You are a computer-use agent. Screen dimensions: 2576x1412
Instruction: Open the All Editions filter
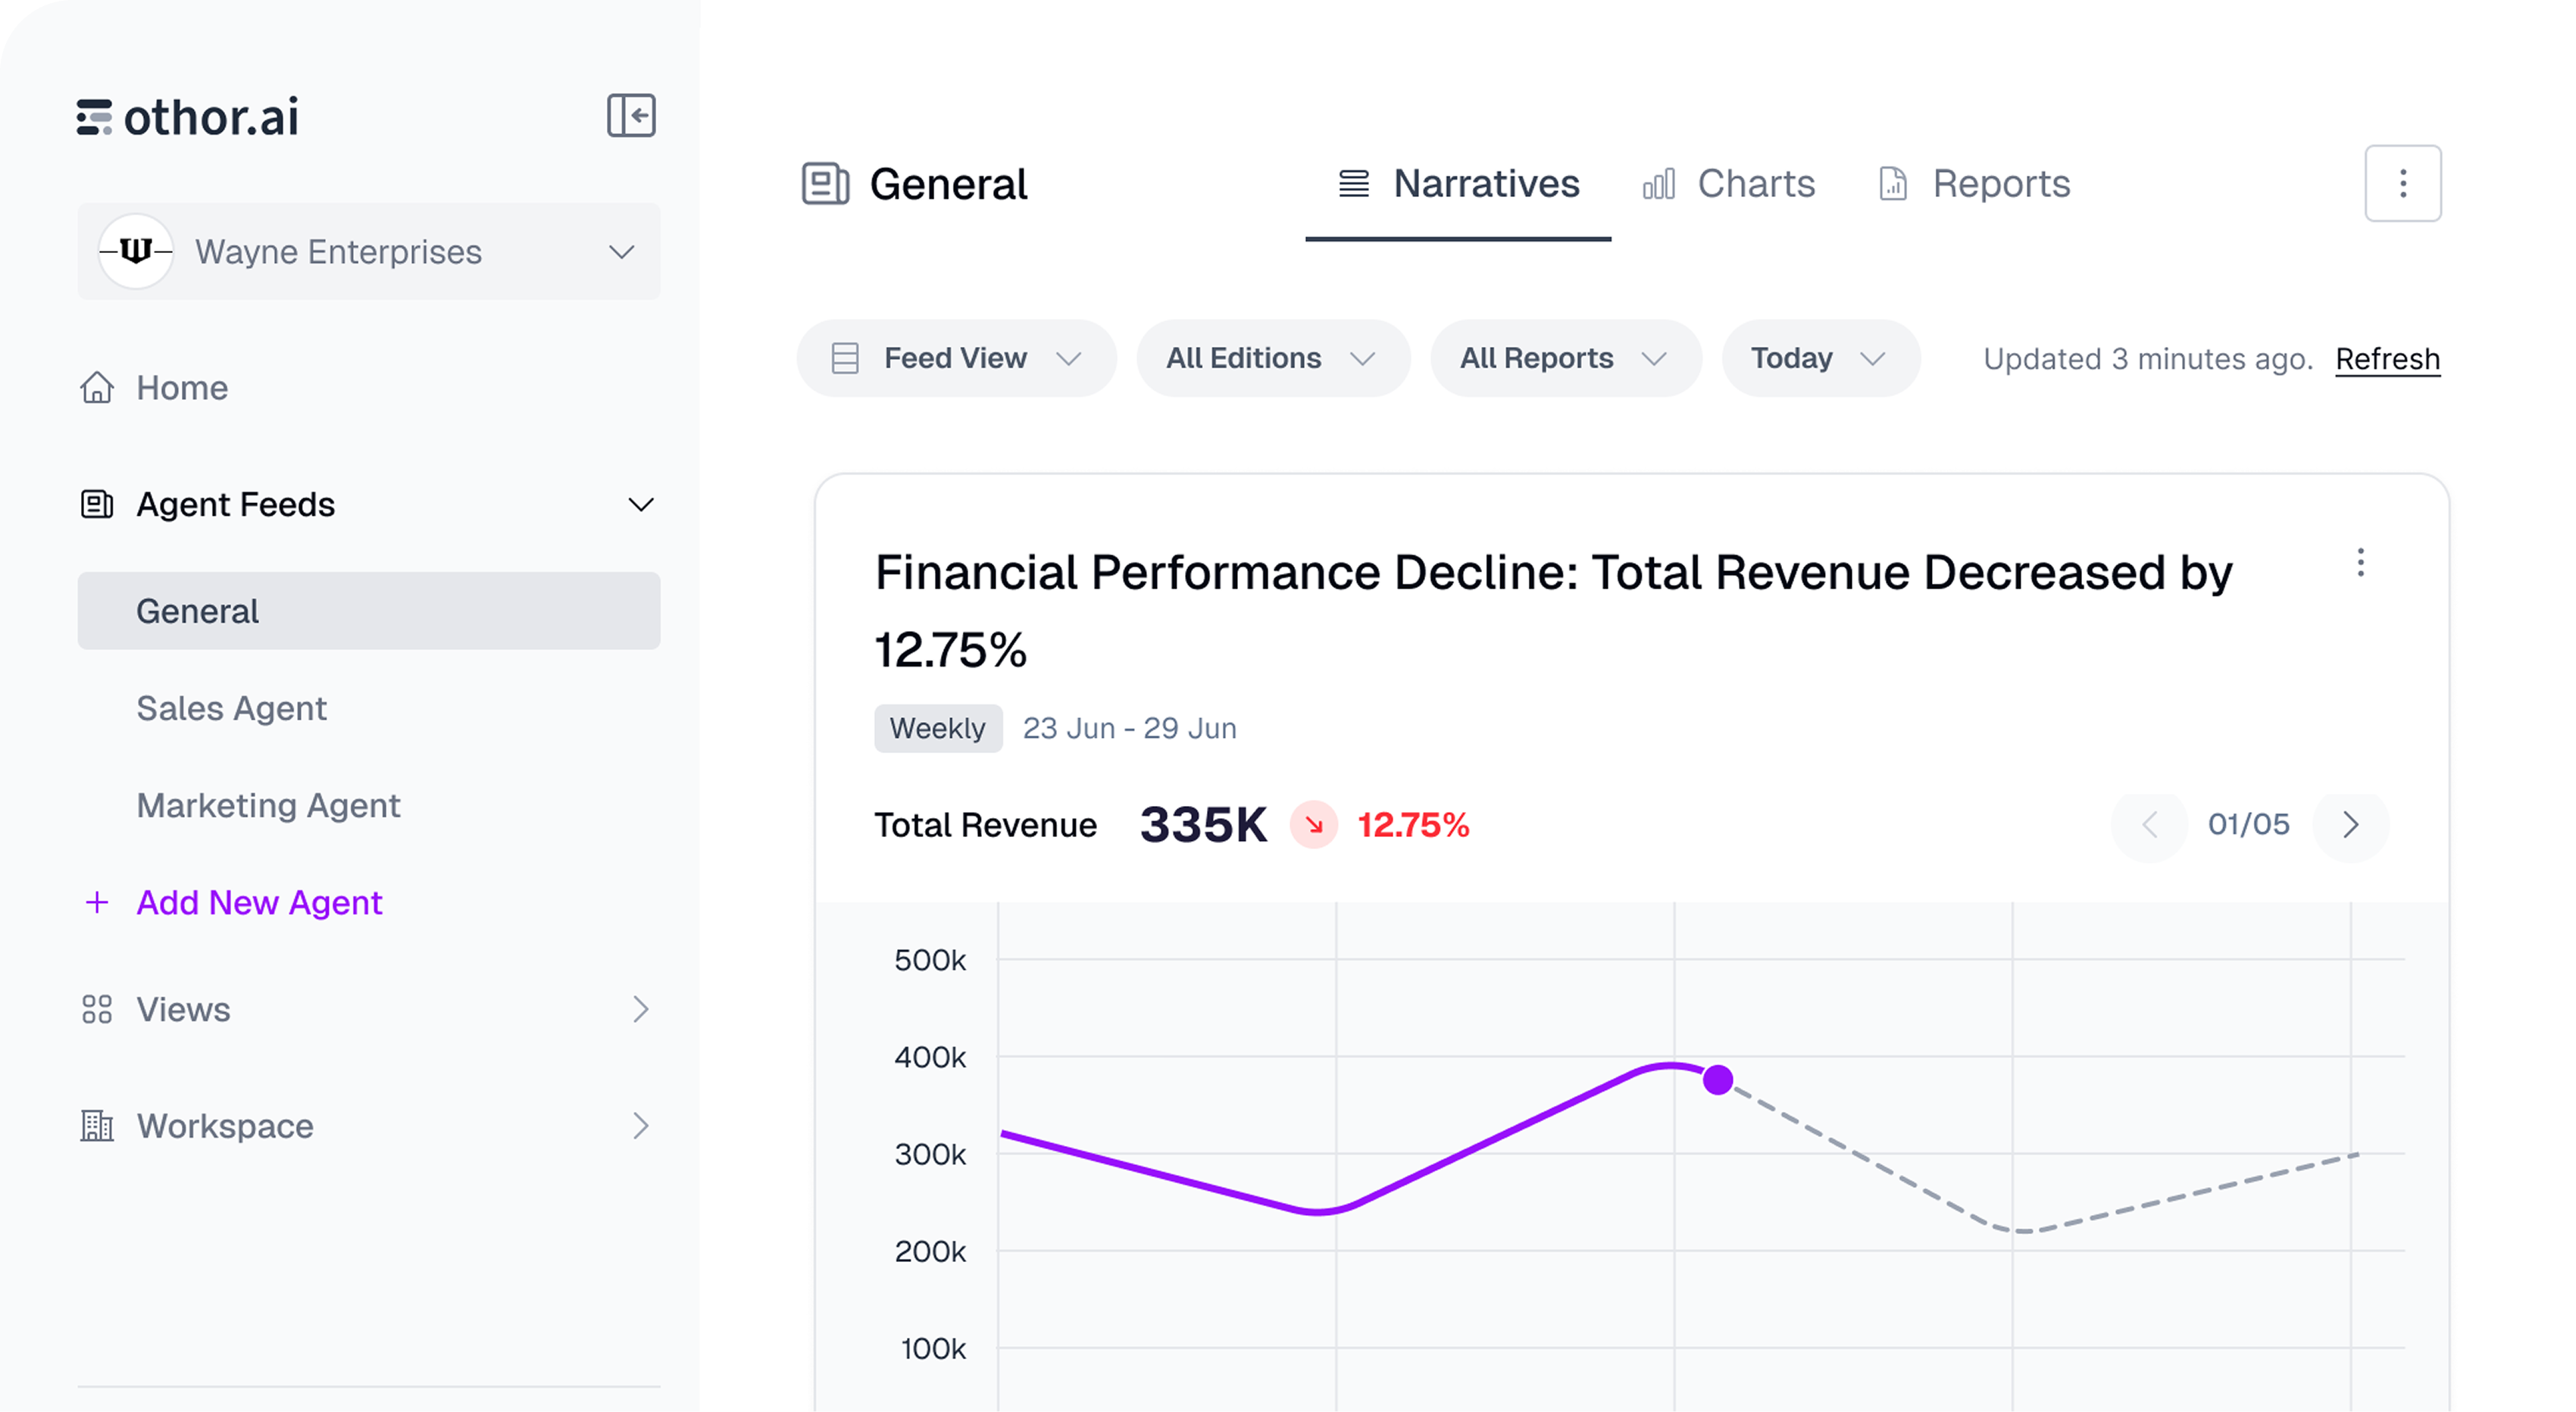click(1271, 358)
